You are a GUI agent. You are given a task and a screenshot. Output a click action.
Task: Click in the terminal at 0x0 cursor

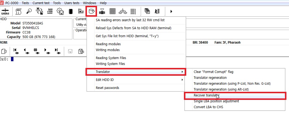click(x=12, y=59)
